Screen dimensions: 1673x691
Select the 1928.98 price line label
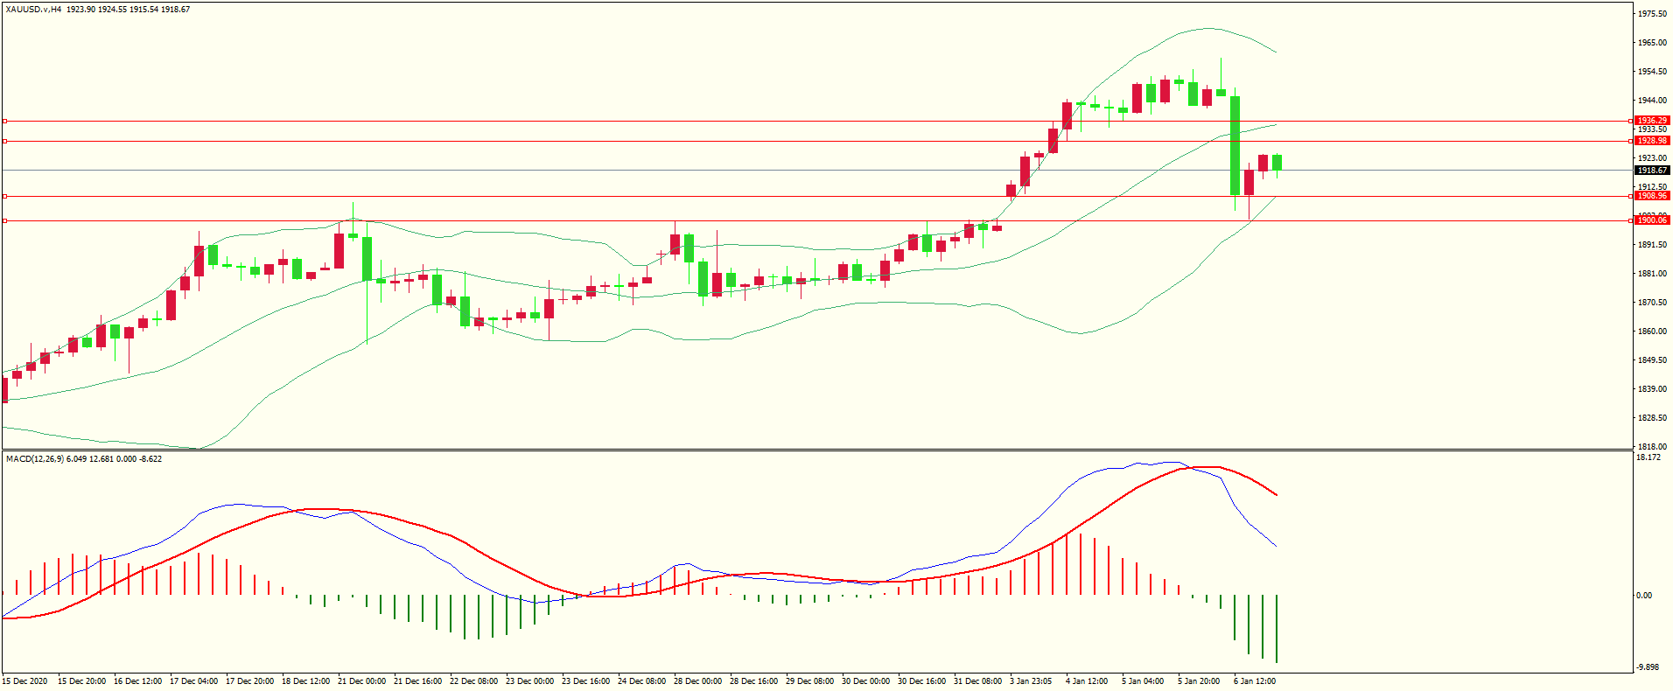1651,141
